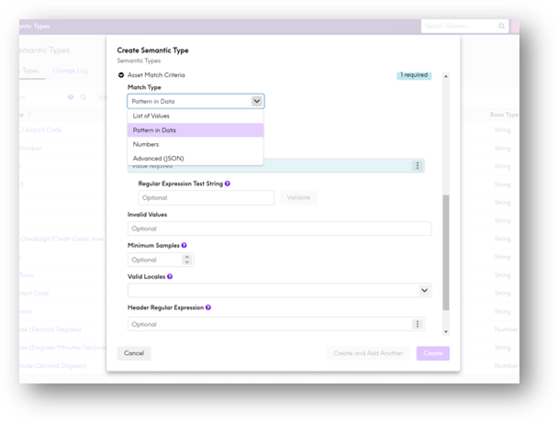This screenshot has height=422, width=558.
Task: Open the Match Type dropdown arrow
Action: tap(257, 102)
